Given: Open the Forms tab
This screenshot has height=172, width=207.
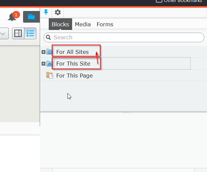Looking at the screenshot, I should coord(105,24).
